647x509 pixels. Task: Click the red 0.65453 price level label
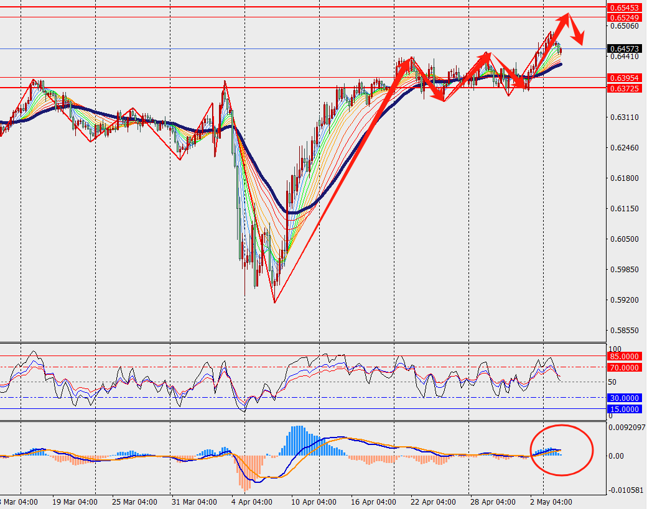[x=625, y=8]
